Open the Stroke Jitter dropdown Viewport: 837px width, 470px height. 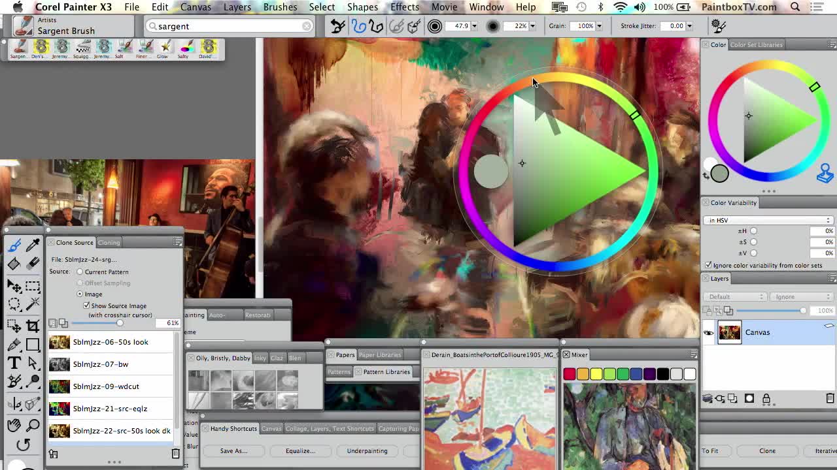point(691,26)
